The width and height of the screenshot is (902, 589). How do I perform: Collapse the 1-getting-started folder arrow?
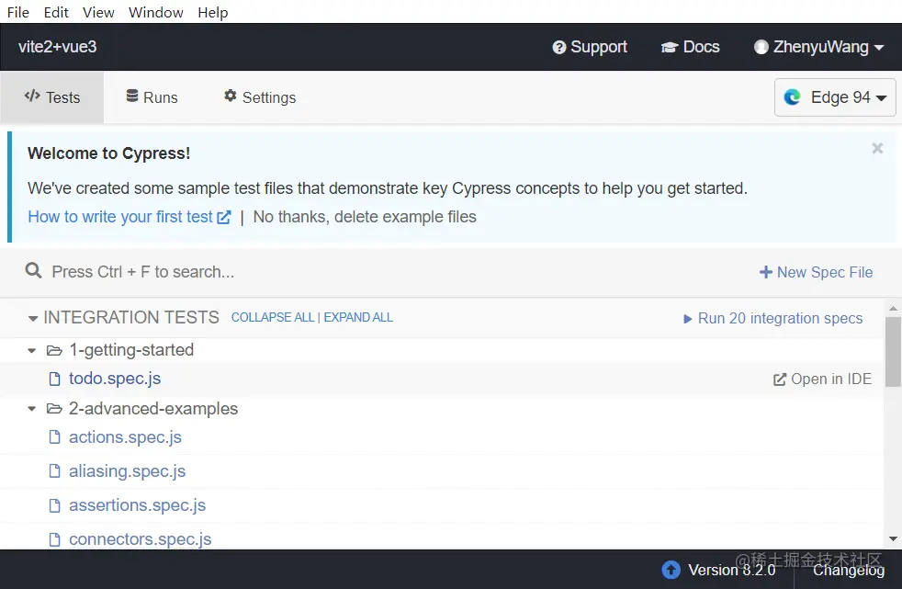click(x=32, y=350)
